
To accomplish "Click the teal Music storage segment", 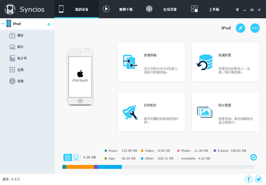I will 64,167.
